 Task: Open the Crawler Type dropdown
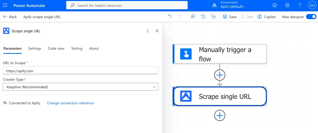pyautogui.click(x=80, y=87)
